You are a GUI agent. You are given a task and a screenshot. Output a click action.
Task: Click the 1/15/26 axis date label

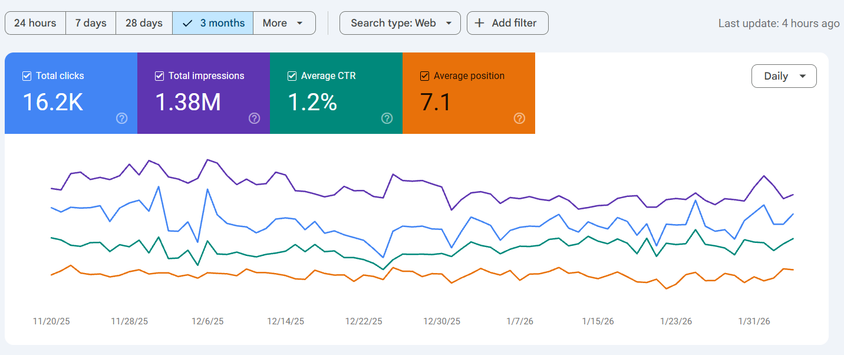click(598, 321)
